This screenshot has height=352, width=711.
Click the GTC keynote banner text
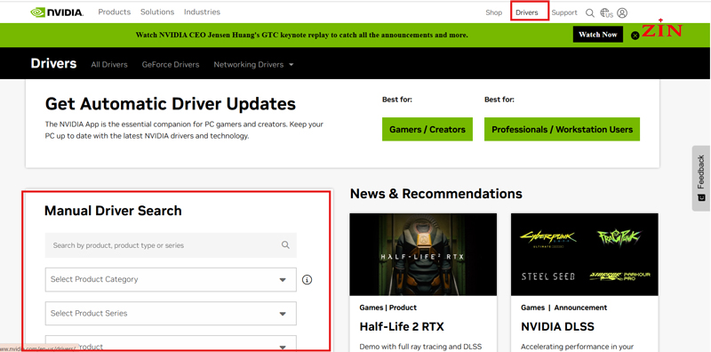pos(301,35)
